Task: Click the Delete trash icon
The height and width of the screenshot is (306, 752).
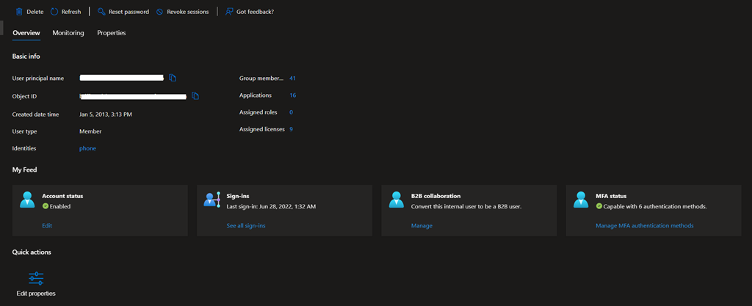Action: (x=19, y=12)
